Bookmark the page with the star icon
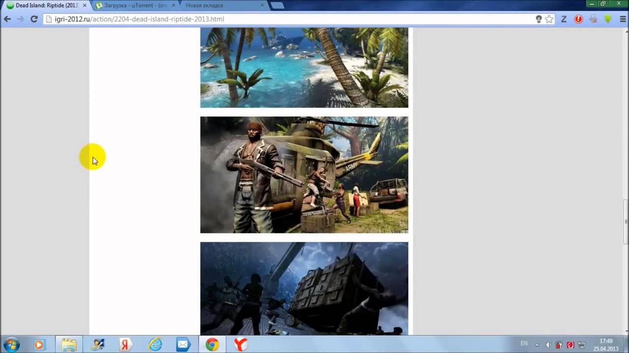Image resolution: width=629 pixels, height=353 pixels. [549, 19]
